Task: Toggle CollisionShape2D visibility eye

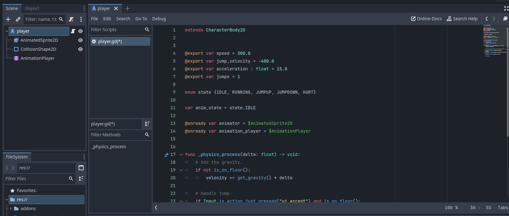Action: (x=80, y=49)
